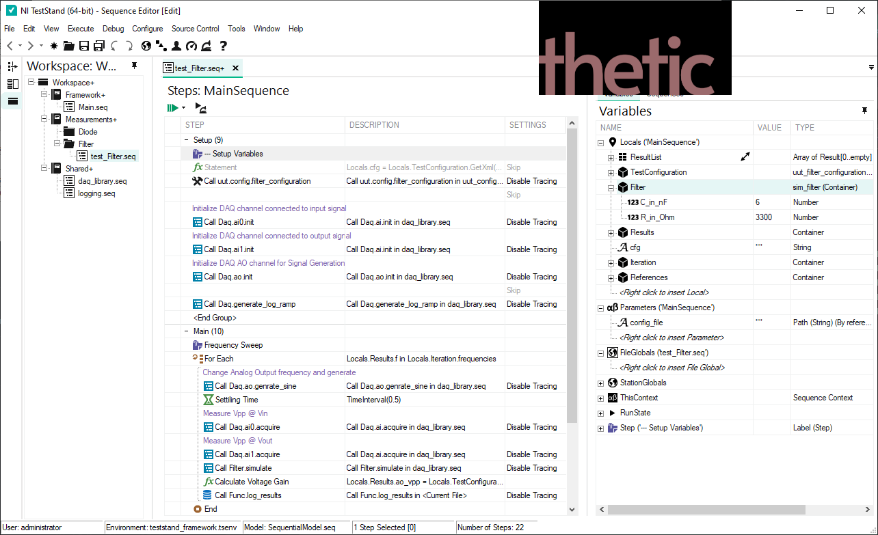Click the gauge meter toolbar icon
The image size is (878, 535).
tap(191, 46)
